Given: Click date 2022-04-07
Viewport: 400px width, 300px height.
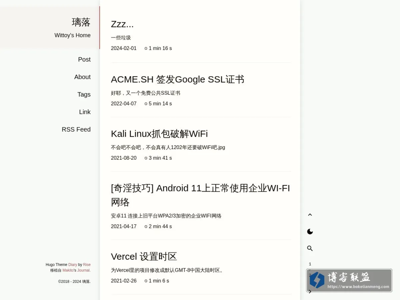Looking at the screenshot, I should (x=124, y=104).
